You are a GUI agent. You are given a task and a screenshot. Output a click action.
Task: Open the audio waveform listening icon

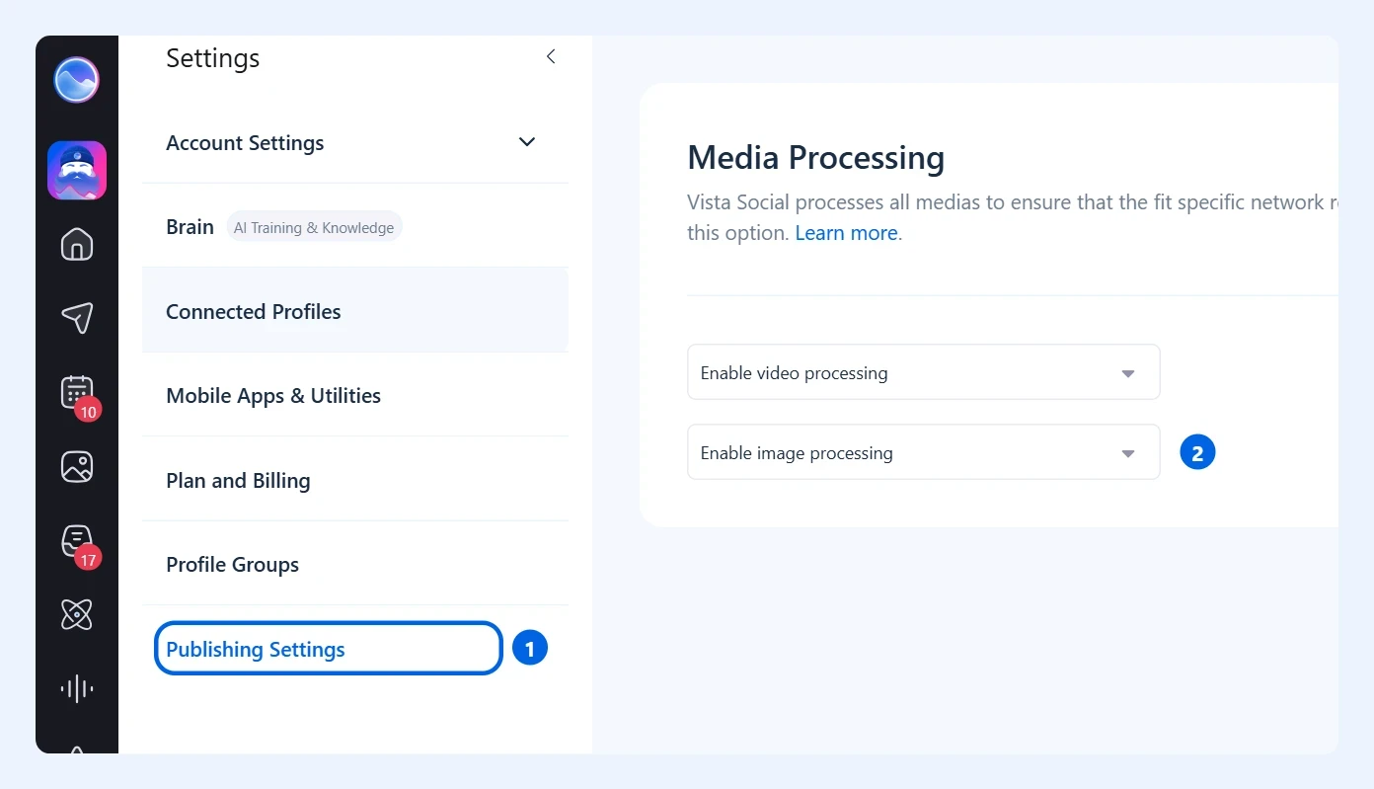click(x=77, y=688)
